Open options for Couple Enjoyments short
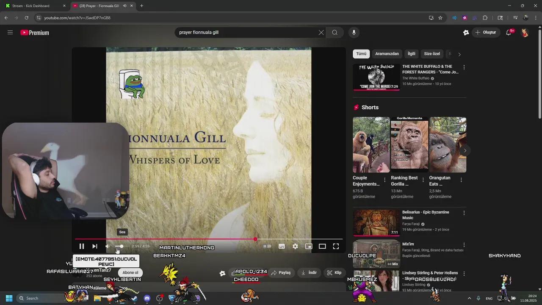The height and width of the screenshot is (305, 542). click(384, 180)
